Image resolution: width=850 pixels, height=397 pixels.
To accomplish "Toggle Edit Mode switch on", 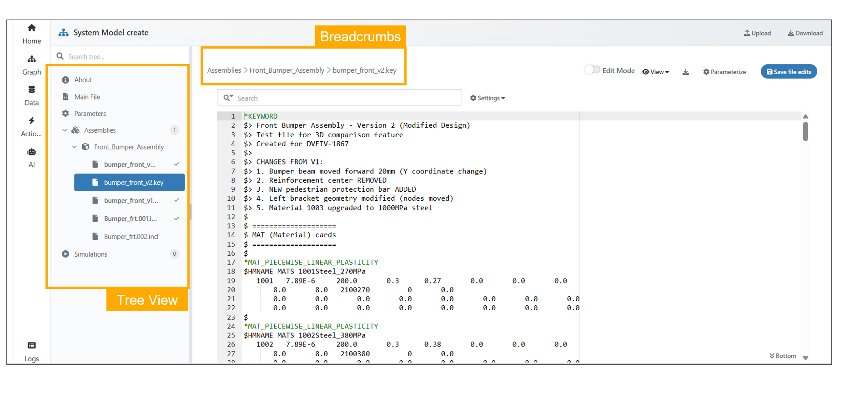I will point(592,69).
